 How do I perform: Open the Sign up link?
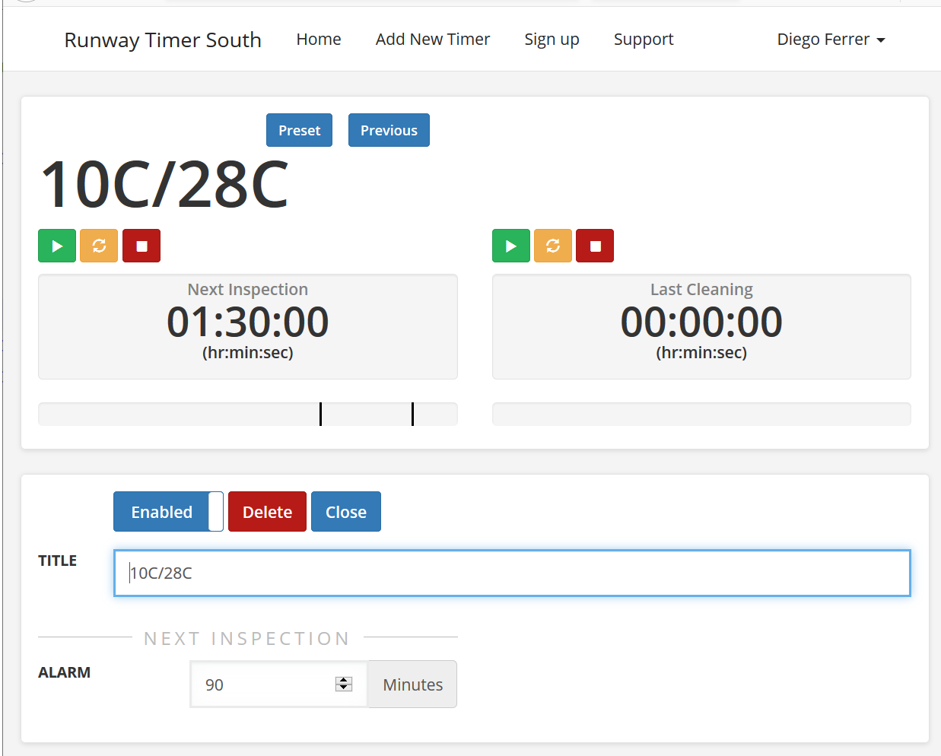pyautogui.click(x=552, y=40)
